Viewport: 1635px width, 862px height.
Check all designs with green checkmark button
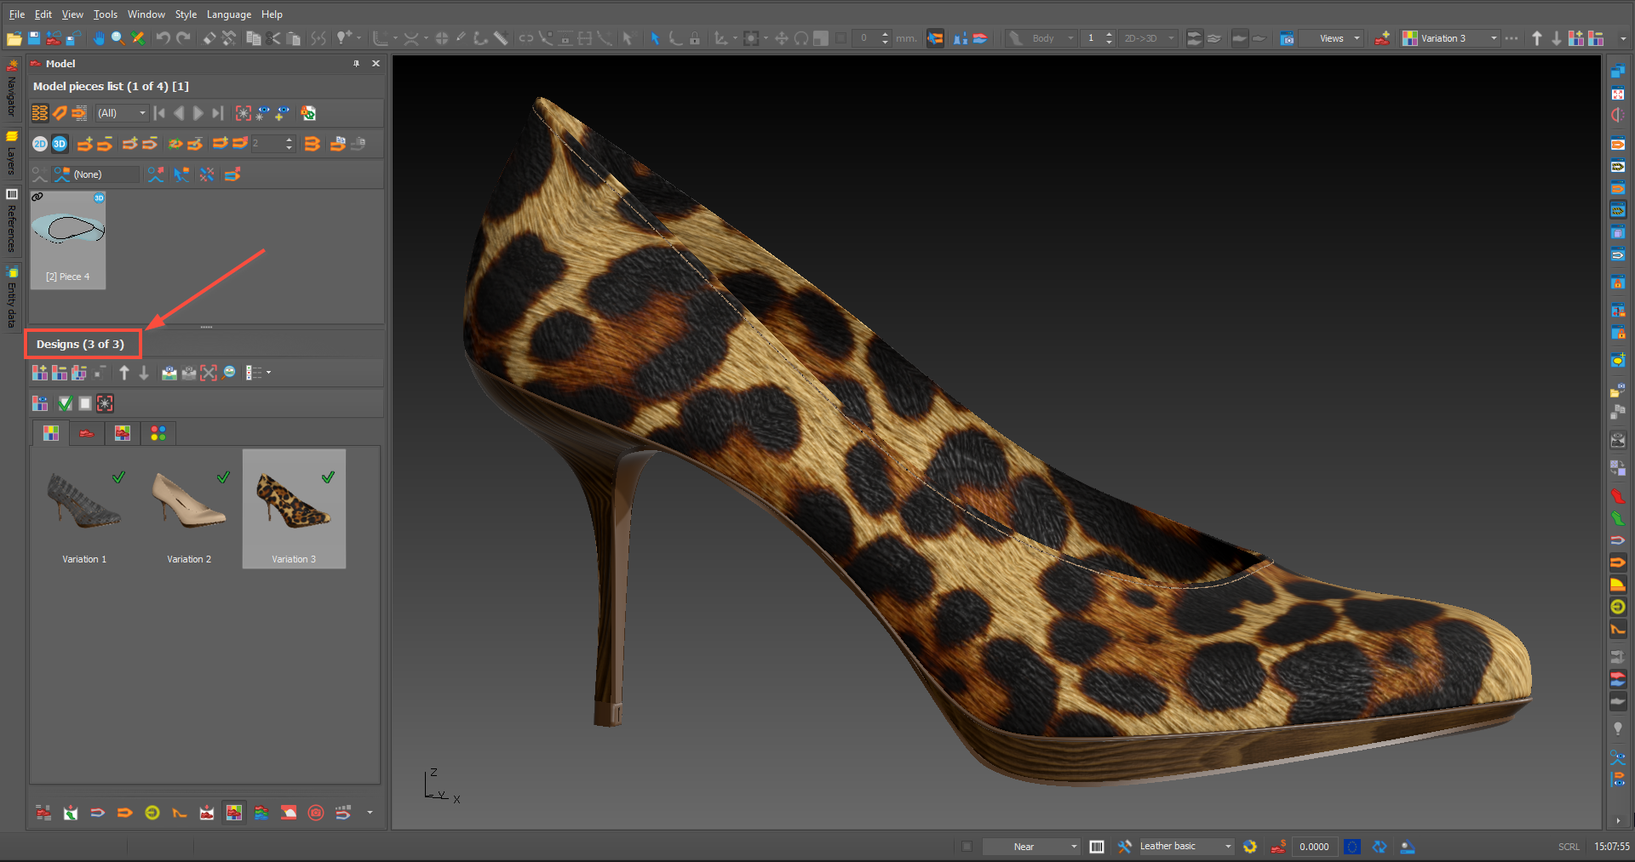pyautogui.click(x=65, y=403)
